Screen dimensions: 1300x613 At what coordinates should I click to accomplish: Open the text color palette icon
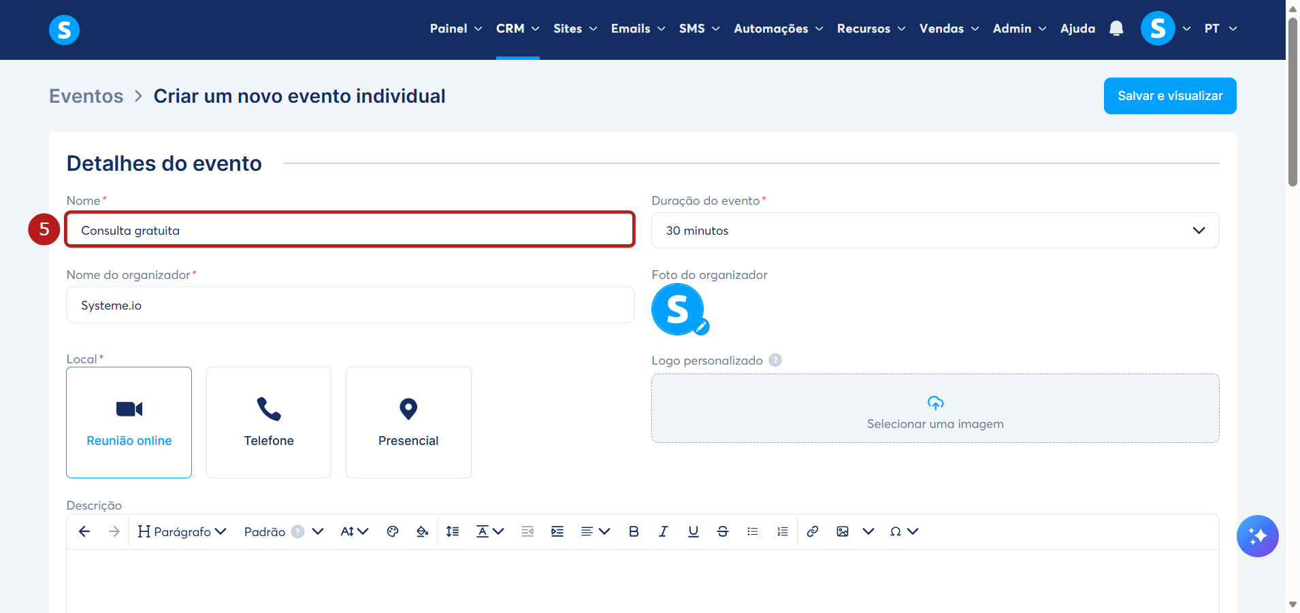point(393,531)
